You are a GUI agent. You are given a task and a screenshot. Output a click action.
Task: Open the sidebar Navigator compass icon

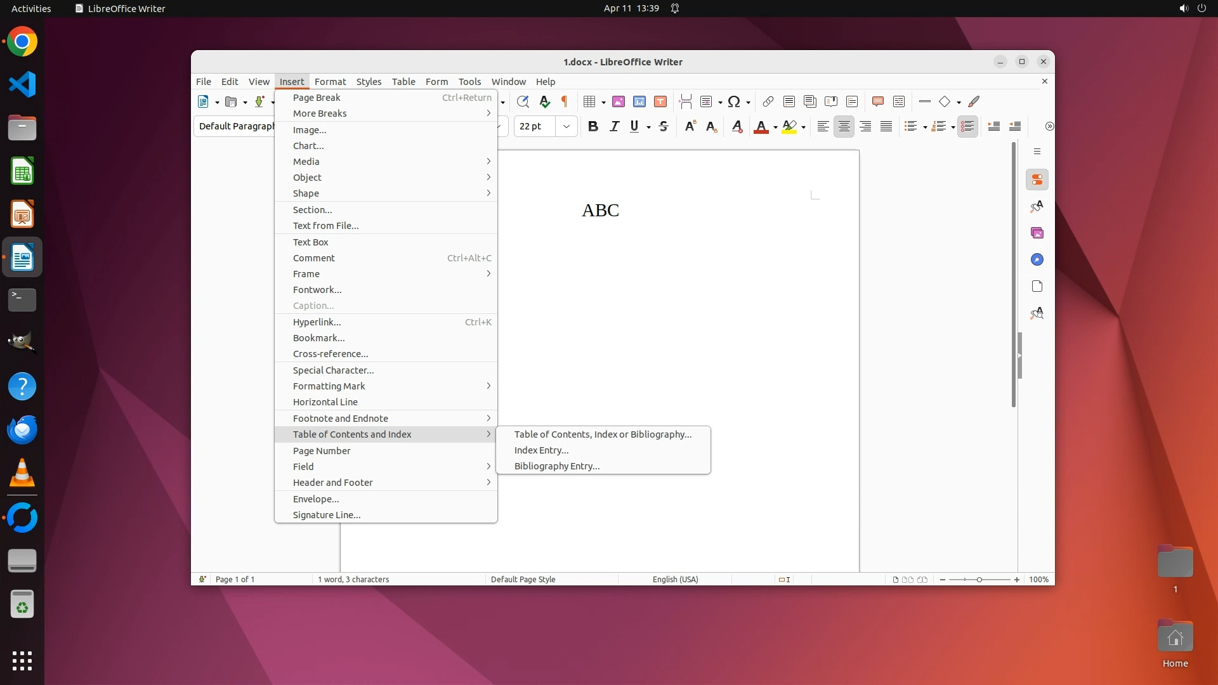point(1037,259)
